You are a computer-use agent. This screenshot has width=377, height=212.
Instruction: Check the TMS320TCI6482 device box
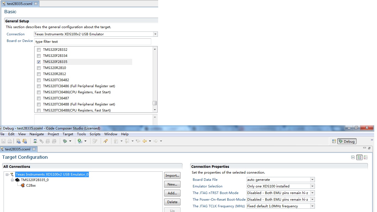click(x=39, y=80)
